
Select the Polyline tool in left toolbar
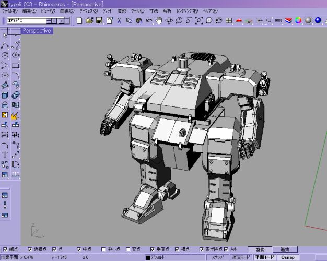click(5, 45)
